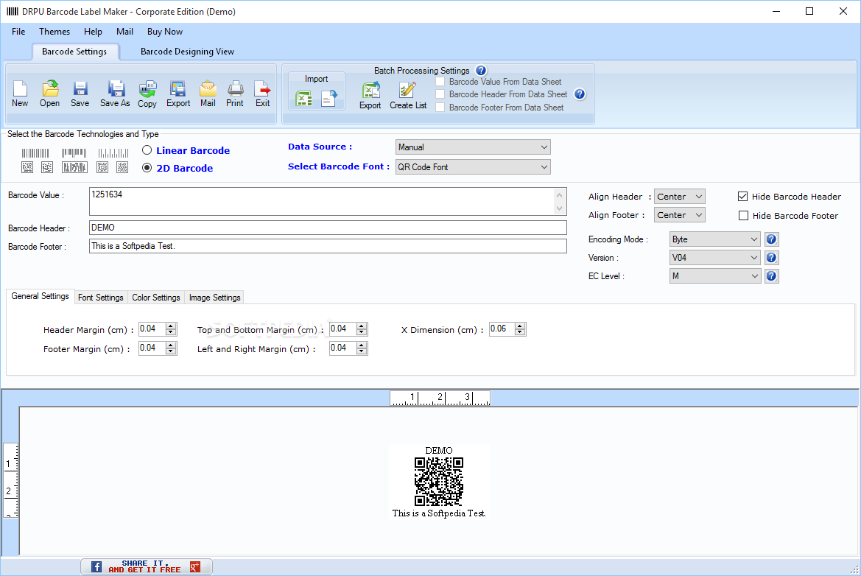Click the Facebook share icon
The image size is (861, 576).
pyautogui.click(x=96, y=566)
